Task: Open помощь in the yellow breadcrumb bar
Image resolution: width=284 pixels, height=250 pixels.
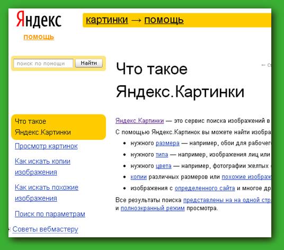Action: (164, 20)
